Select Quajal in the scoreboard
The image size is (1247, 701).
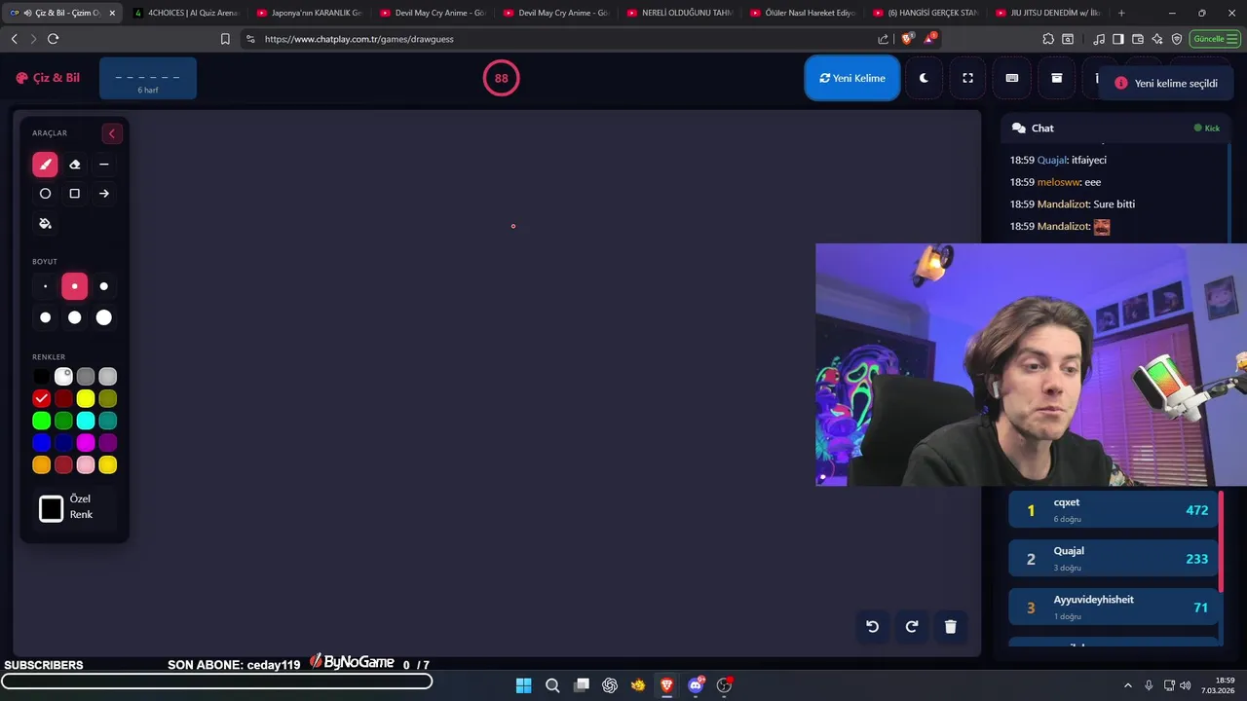[1114, 559]
